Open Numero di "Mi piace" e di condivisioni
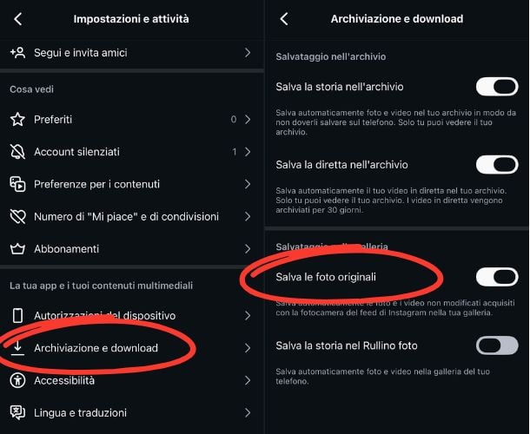 point(126,217)
